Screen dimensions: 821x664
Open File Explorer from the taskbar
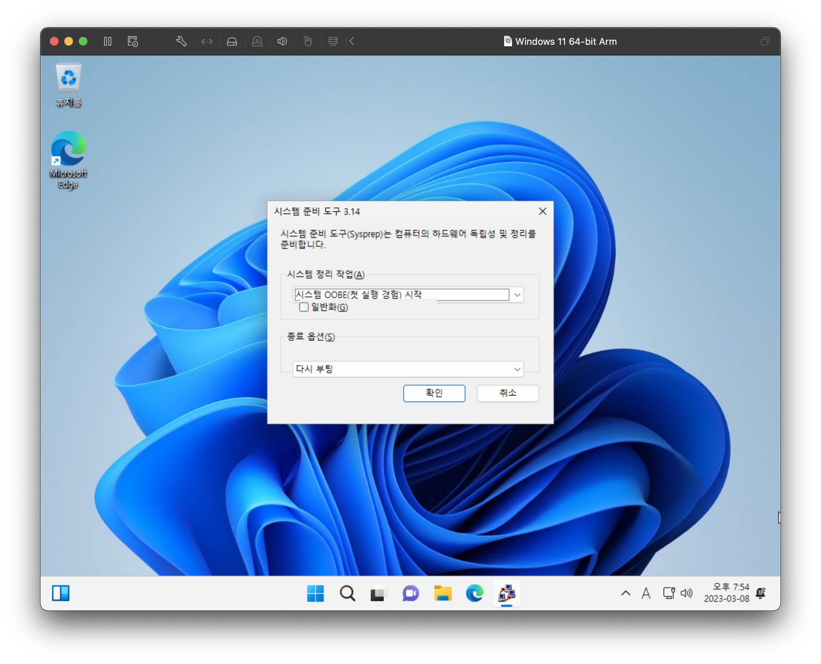443,593
